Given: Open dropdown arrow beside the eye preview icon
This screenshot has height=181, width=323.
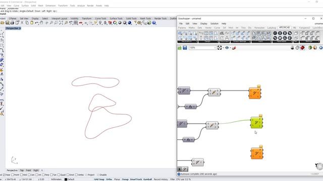Looking at the screenshot, I should (x=230, y=48).
